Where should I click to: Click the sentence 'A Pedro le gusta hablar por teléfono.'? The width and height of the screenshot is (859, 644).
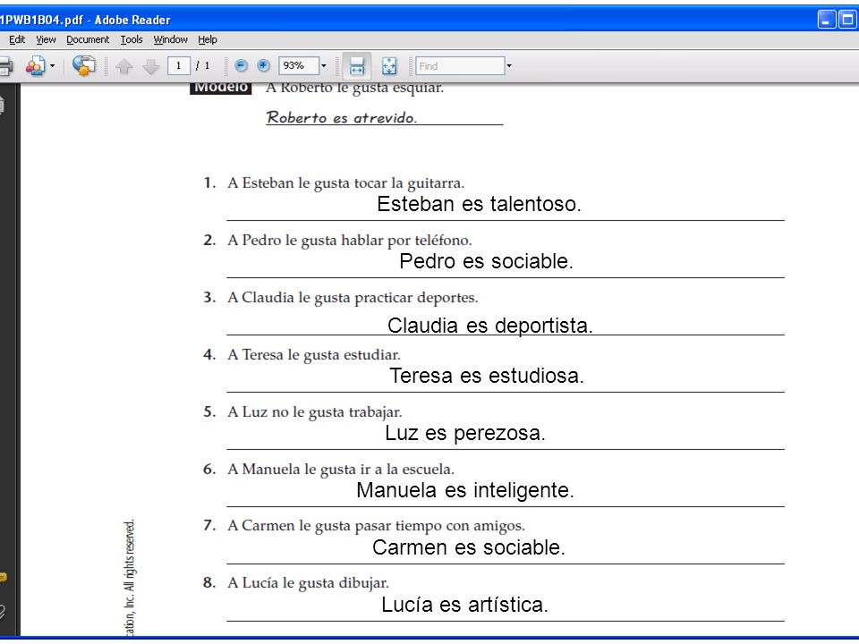350,241
